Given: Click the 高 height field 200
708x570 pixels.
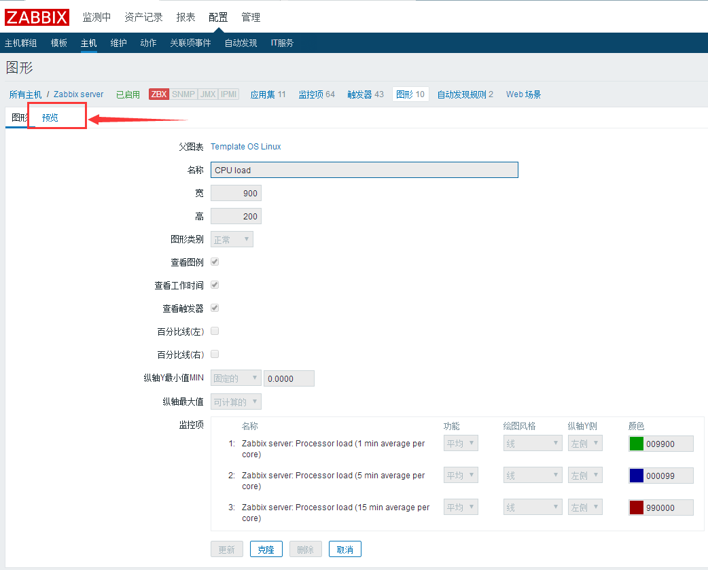Looking at the screenshot, I should (236, 216).
